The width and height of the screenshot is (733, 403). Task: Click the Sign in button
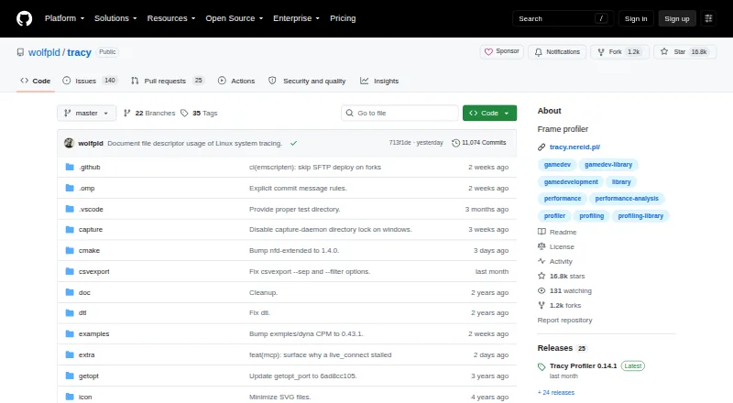(636, 18)
